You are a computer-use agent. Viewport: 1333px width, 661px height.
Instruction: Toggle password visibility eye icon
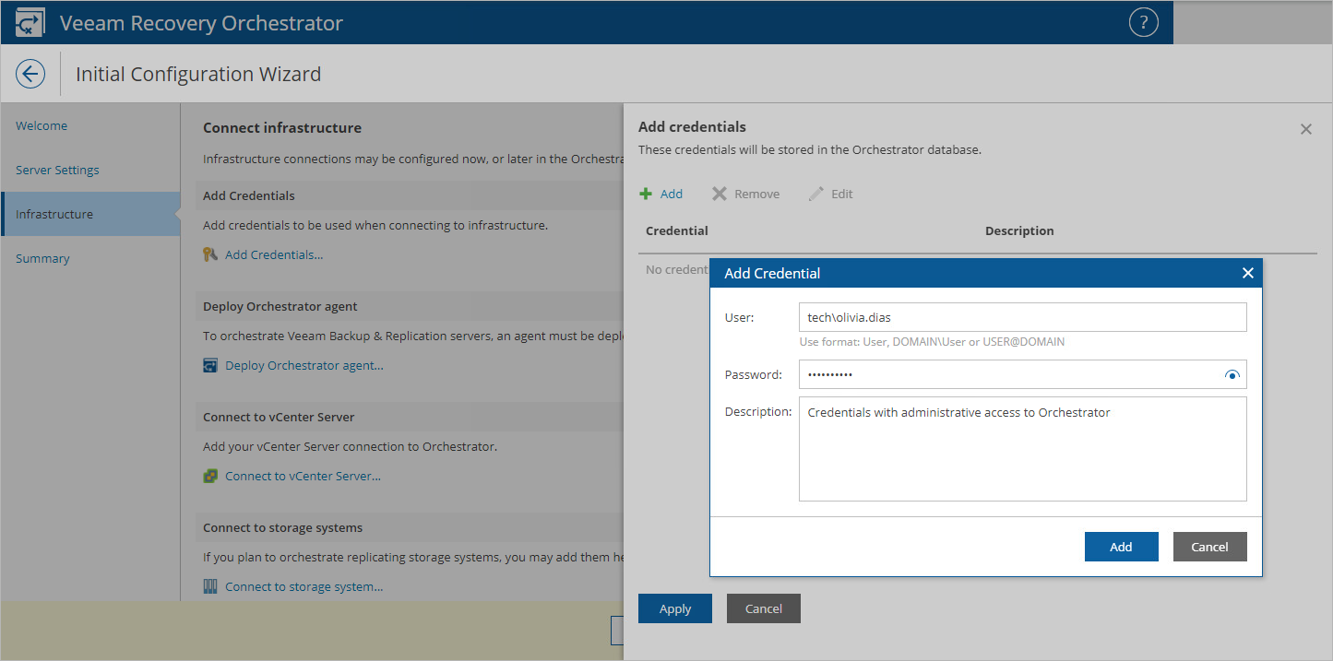click(1232, 375)
